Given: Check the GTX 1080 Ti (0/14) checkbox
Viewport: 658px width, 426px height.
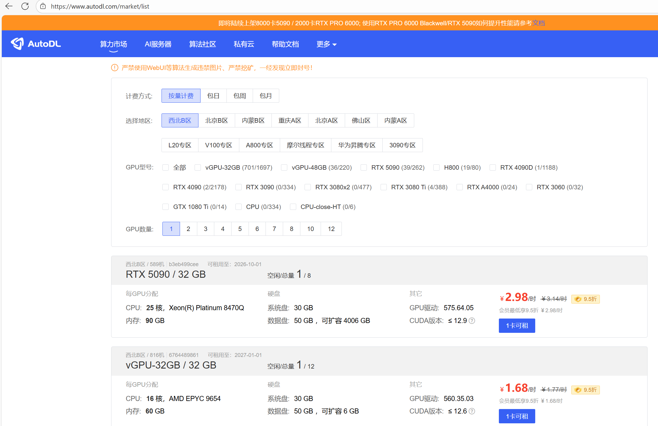Looking at the screenshot, I should [x=166, y=207].
